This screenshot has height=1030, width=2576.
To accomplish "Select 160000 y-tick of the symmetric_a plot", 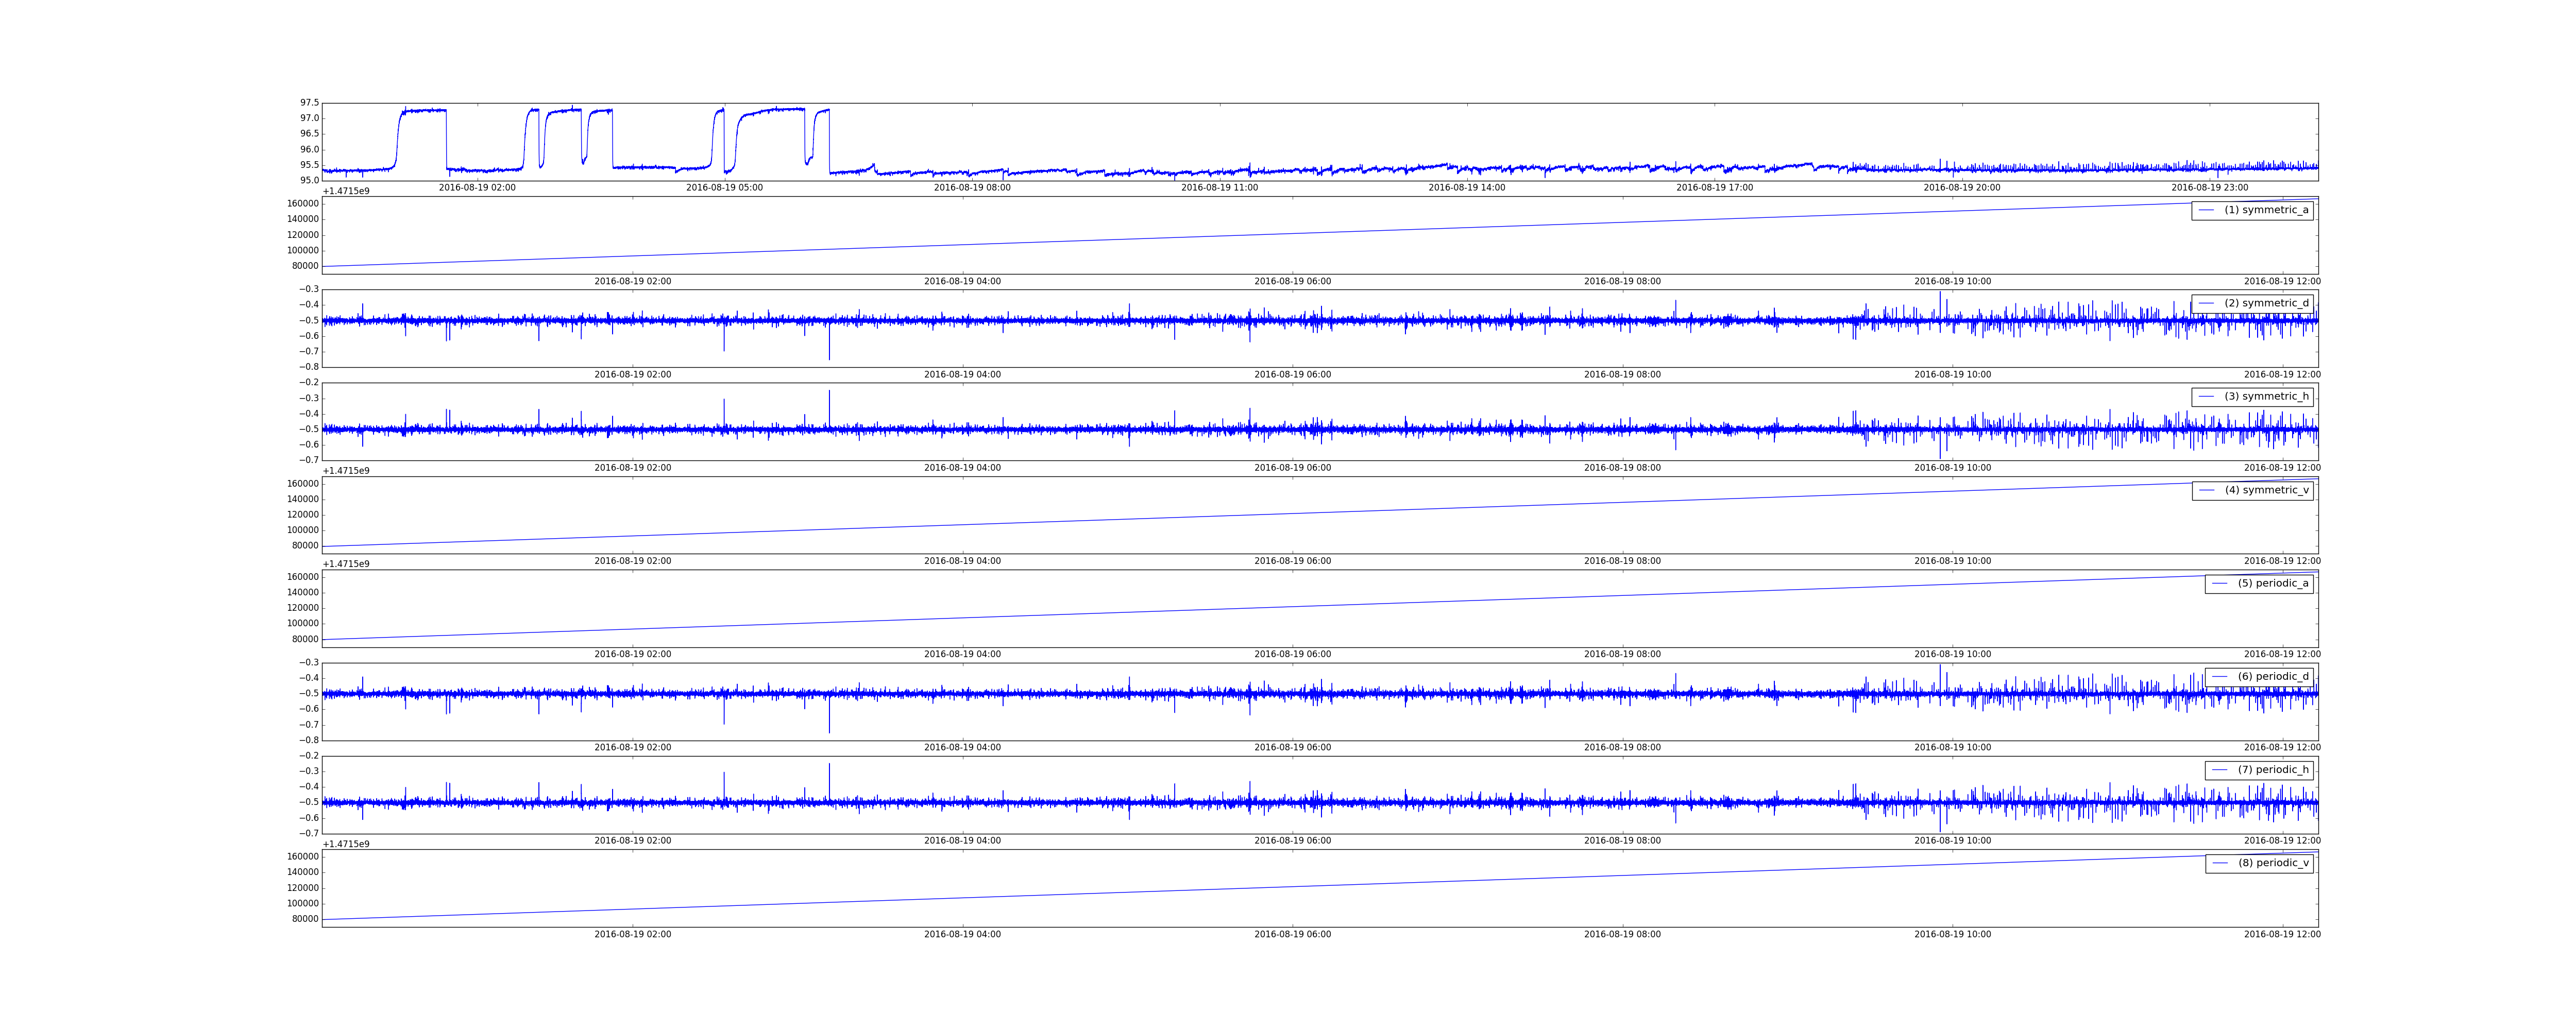I will [x=303, y=203].
